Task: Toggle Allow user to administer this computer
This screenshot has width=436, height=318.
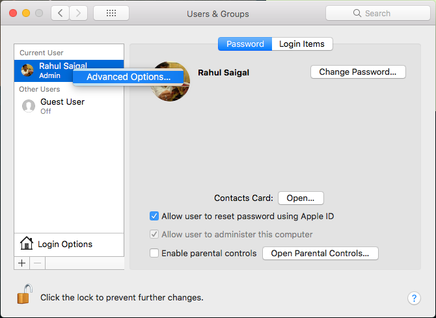Action: click(x=154, y=234)
